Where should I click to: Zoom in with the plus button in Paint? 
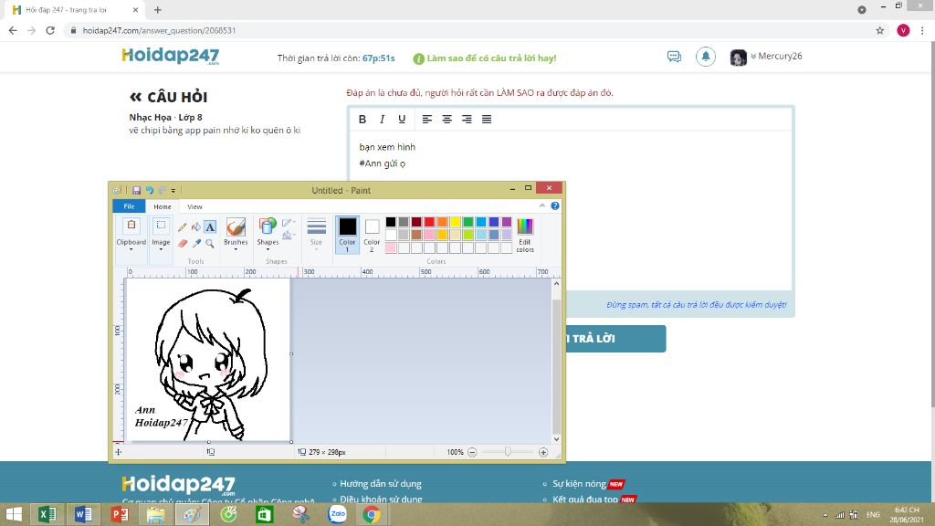[543, 452]
